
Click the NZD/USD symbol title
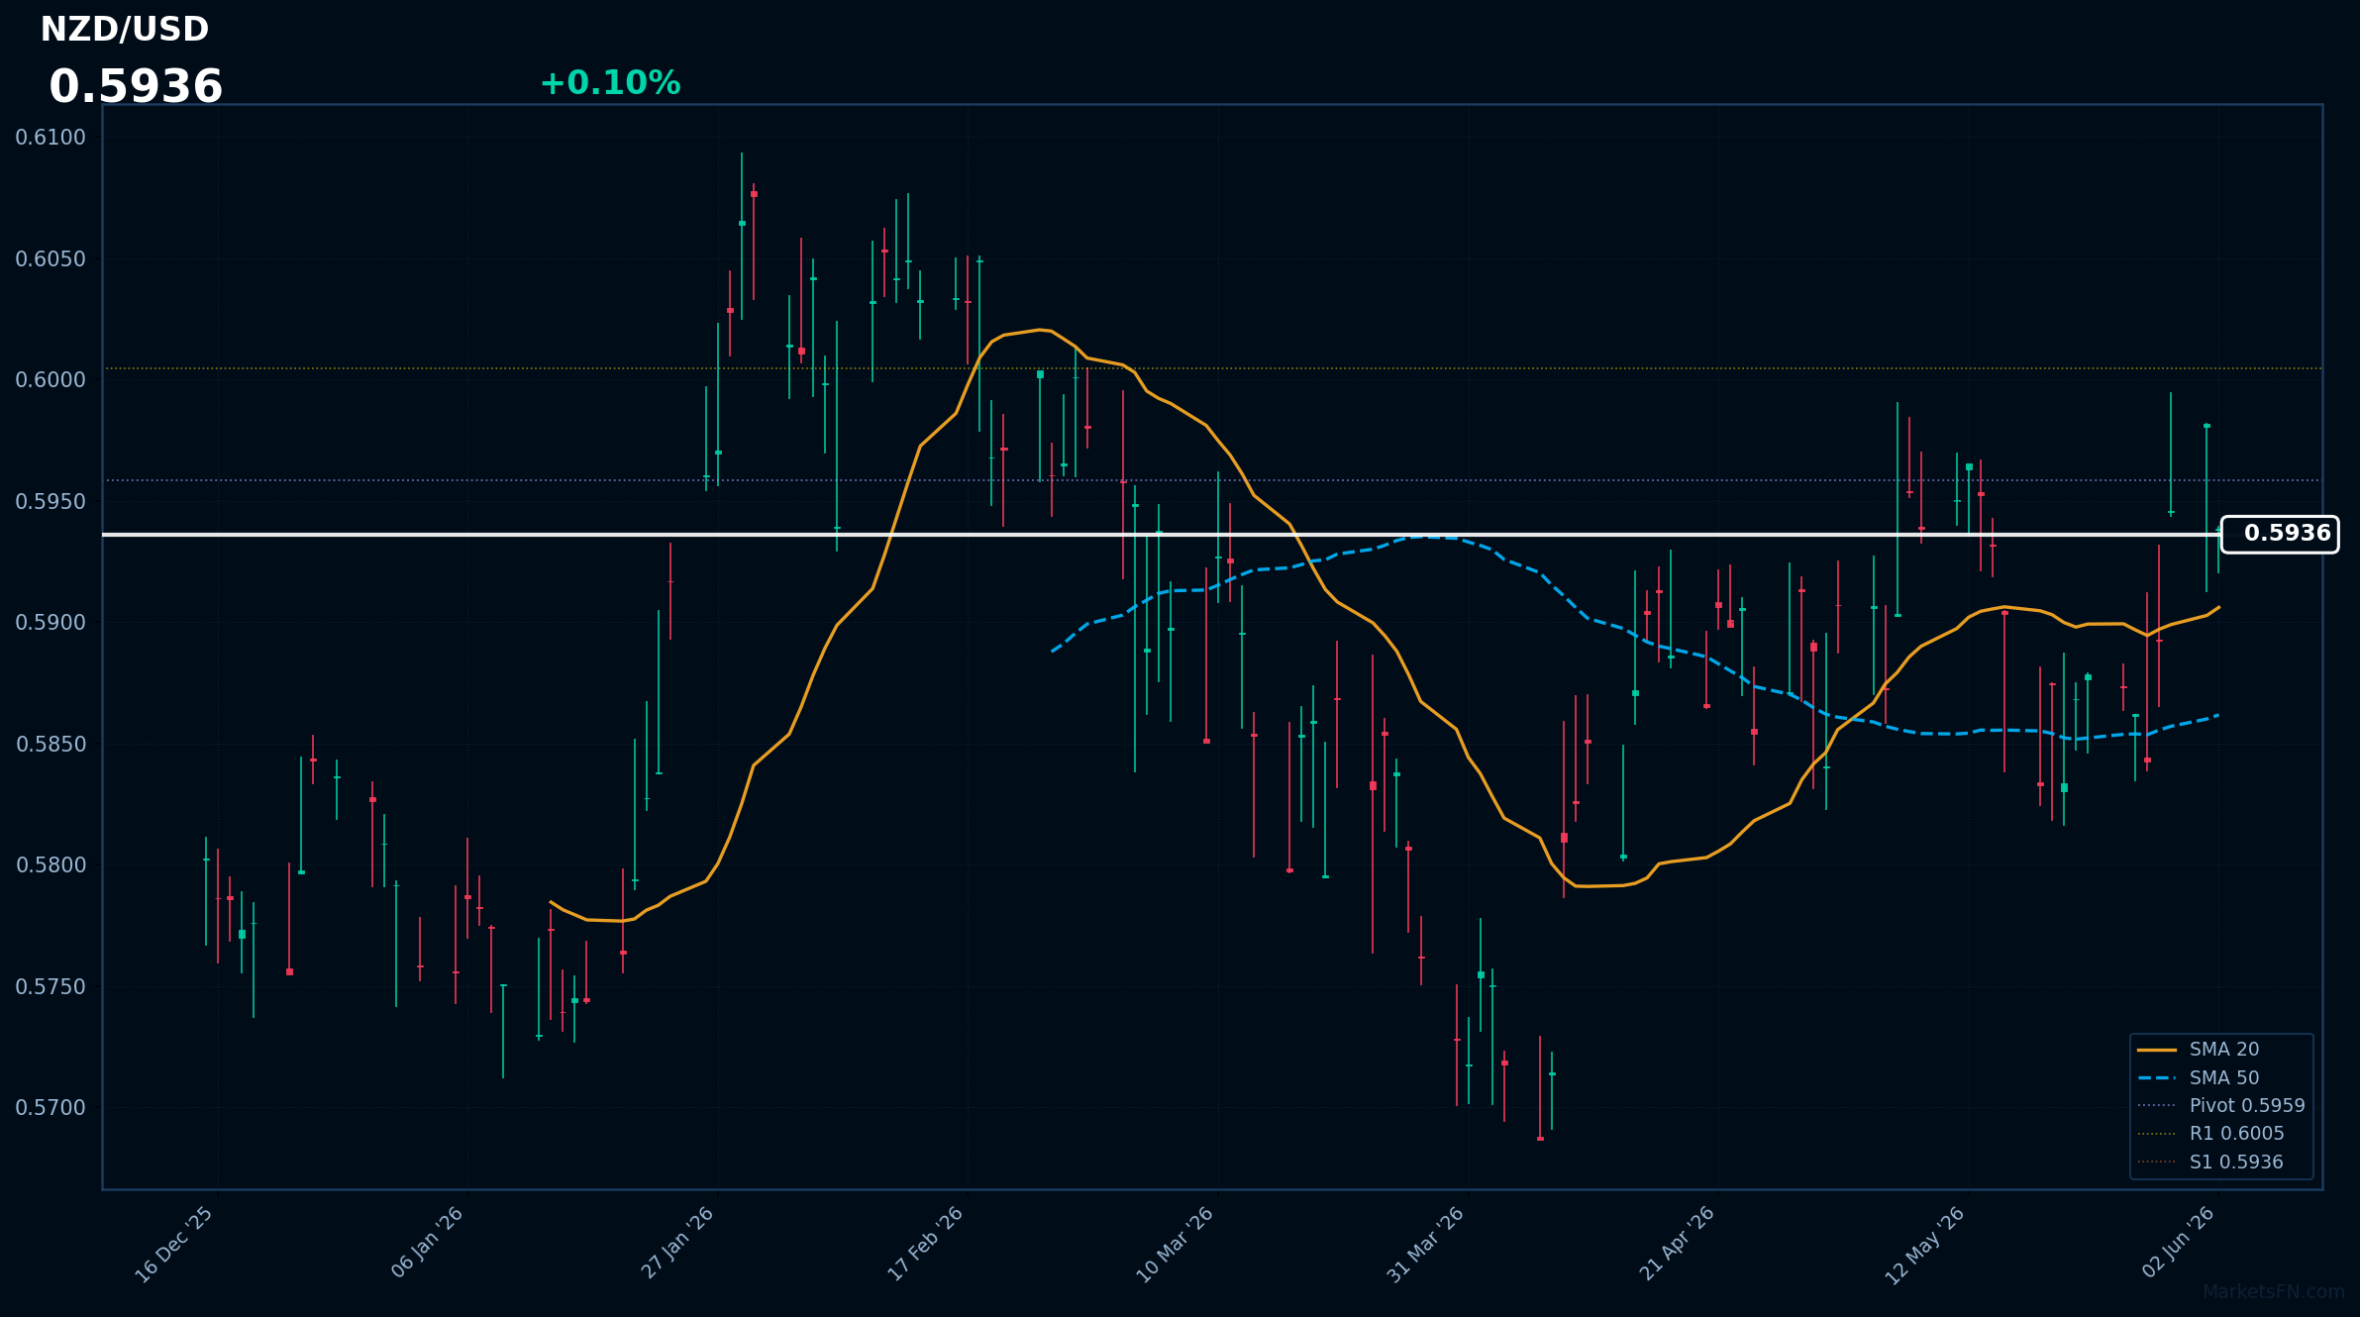click(x=125, y=30)
